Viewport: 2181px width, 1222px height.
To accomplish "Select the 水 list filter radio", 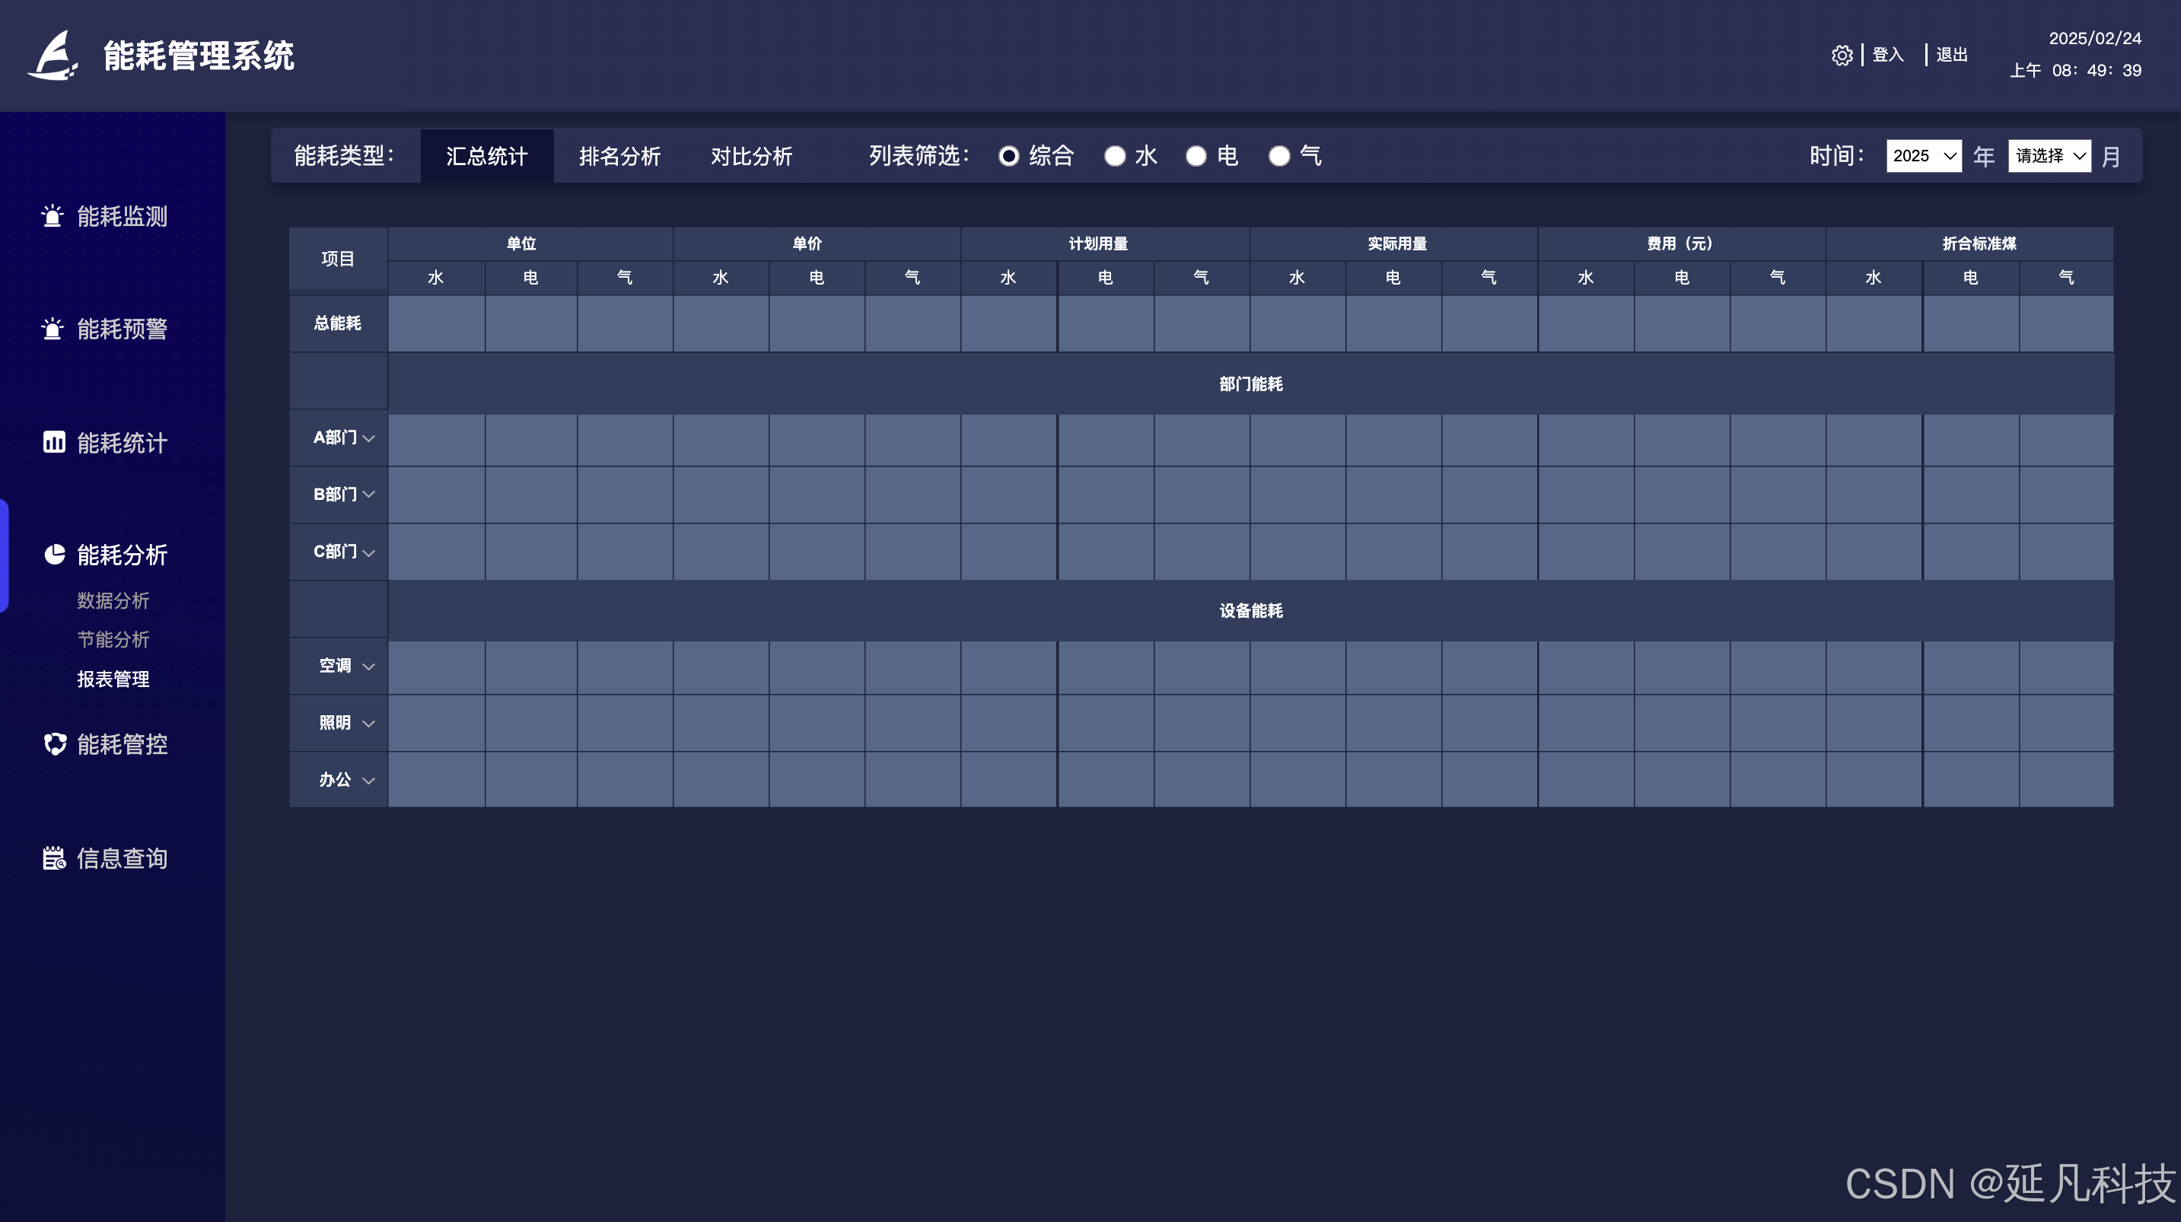I will (x=1115, y=156).
